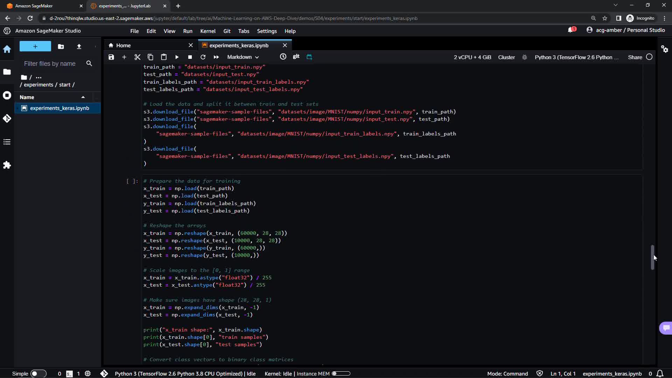Viewport: 672px width, 378px height.
Task: Click the notebook vertical scrollbar thumb
Action: (652, 257)
